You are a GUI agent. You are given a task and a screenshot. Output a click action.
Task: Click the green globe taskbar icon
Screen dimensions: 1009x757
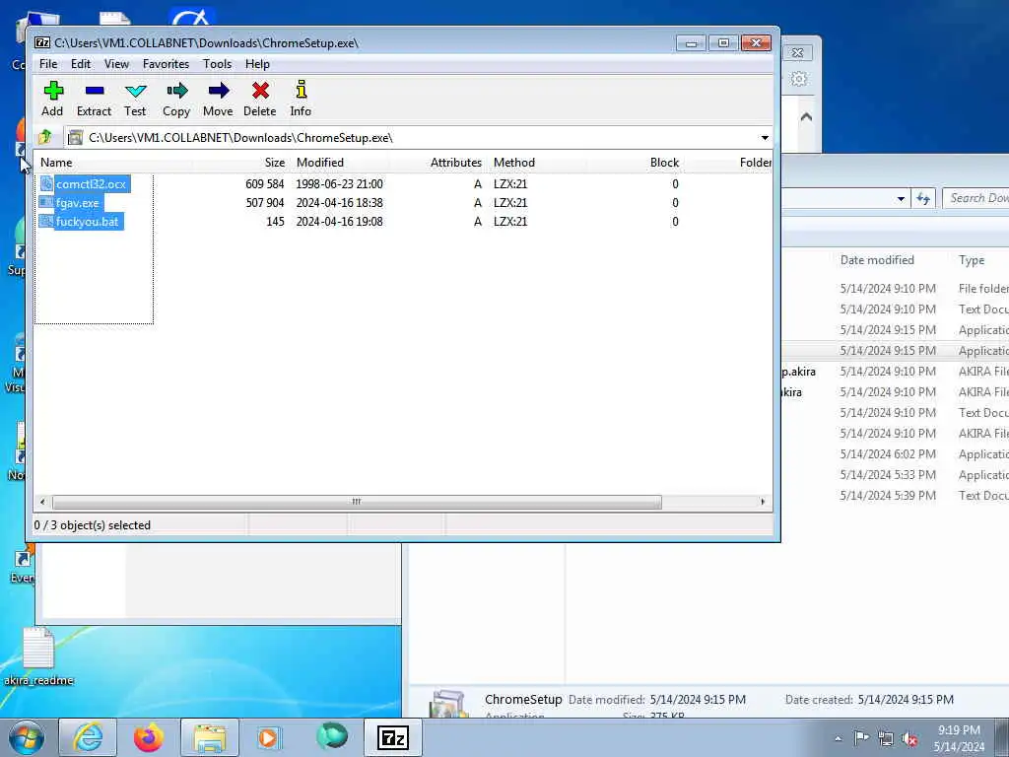click(332, 736)
